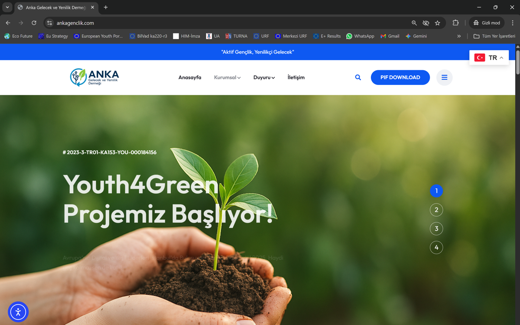This screenshot has height=325, width=520.
Task: Open the İletişim menu item
Action: (296, 78)
